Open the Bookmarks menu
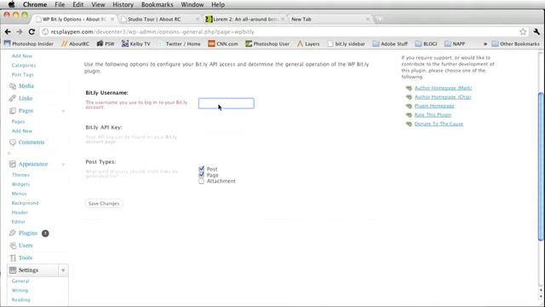 tap(157, 4)
